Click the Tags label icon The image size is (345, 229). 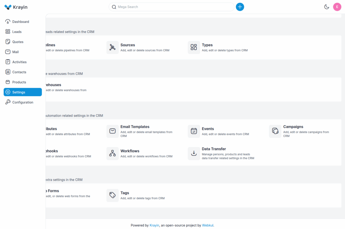click(113, 195)
